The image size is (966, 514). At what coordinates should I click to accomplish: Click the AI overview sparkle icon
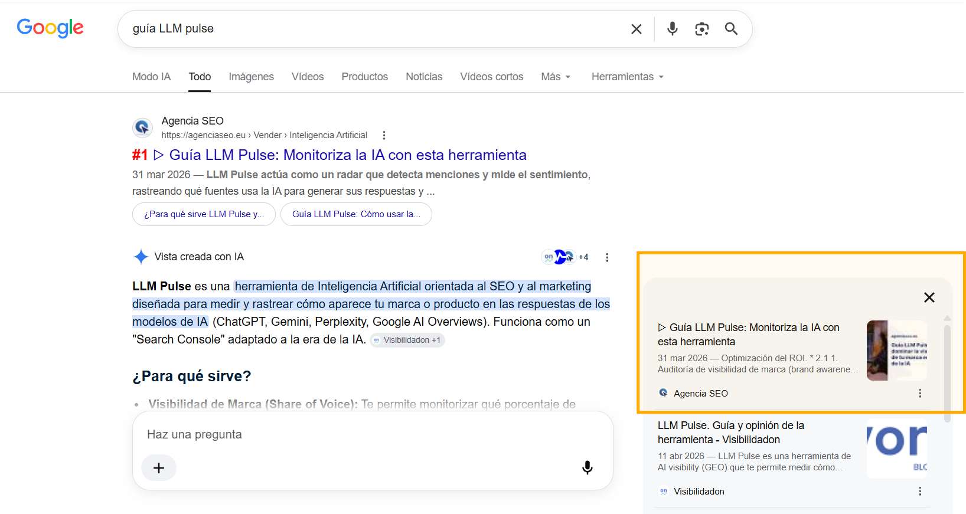point(141,257)
